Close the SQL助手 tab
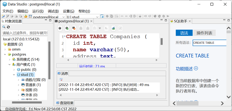Image resolution: width=232 pixels, height=111 pixels. 190,21
